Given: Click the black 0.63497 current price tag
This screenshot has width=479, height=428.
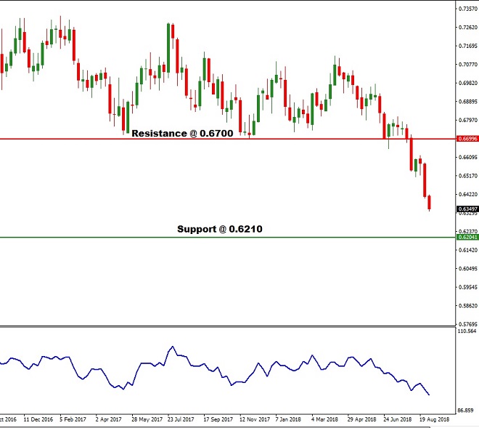Looking at the screenshot, I should click(x=467, y=209).
